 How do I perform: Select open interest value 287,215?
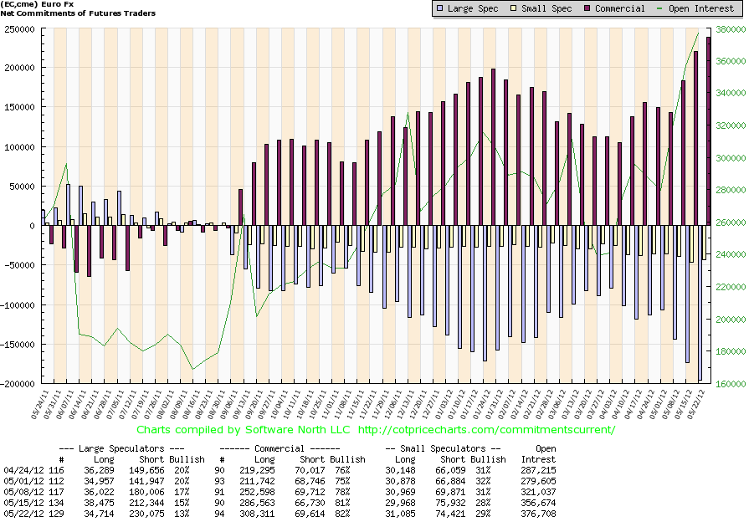[x=539, y=470]
